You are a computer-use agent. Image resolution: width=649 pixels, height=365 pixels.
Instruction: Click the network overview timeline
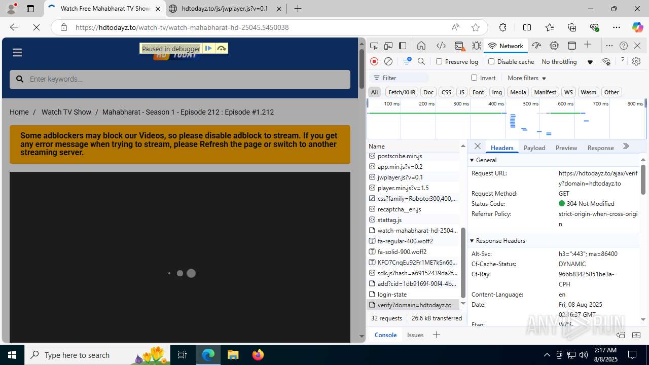pyautogui.click(x=506, y=118)
